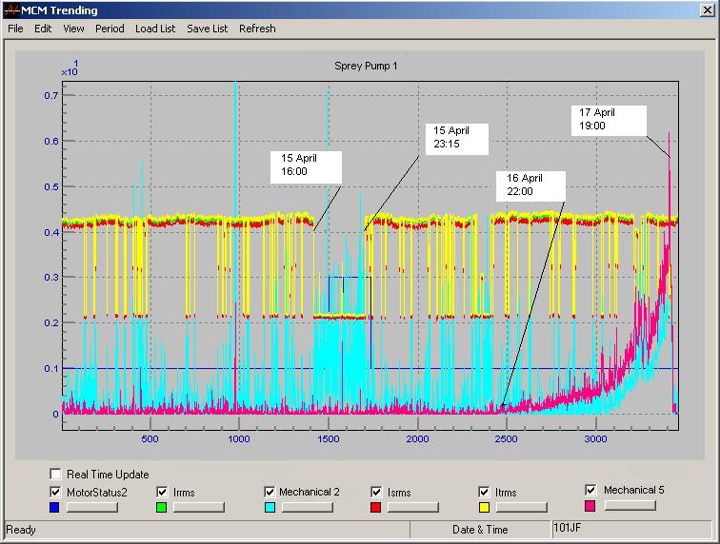This screenshot has height=544, width=720.
Task: Uncheck the MotorStatus2 checkbox
Action: coord(56,492)
